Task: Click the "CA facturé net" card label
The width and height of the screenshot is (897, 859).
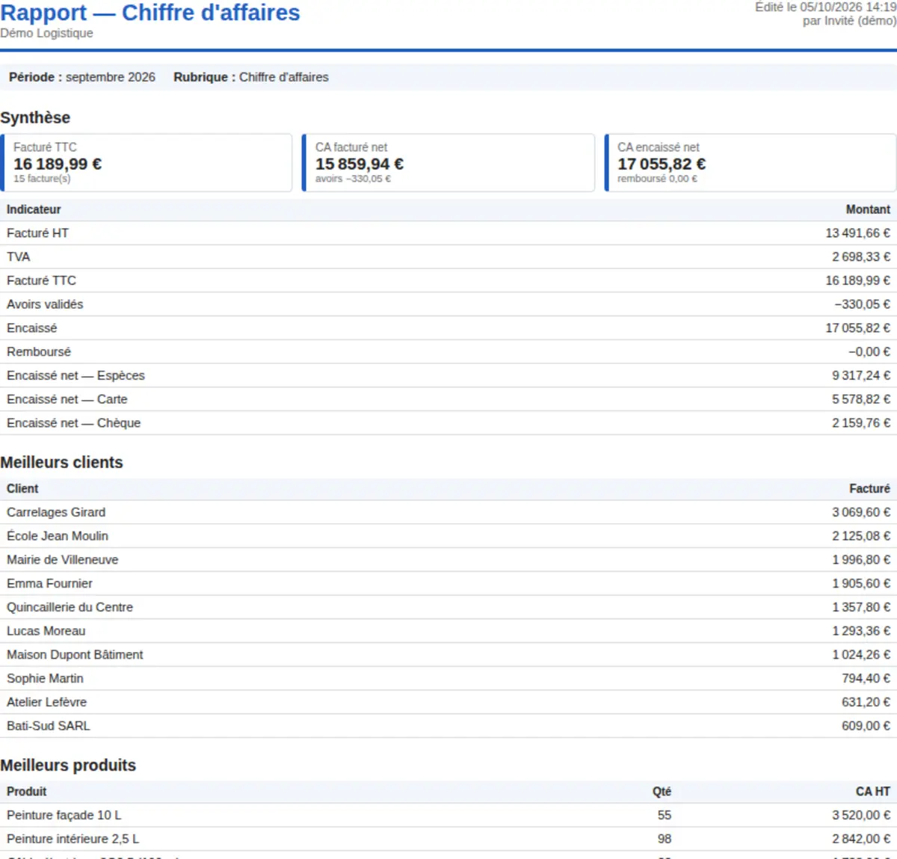Action: coord(351,147)
